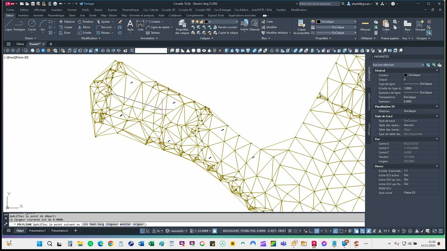Open the color DuCalque dropdown

(x=336, y=22)
